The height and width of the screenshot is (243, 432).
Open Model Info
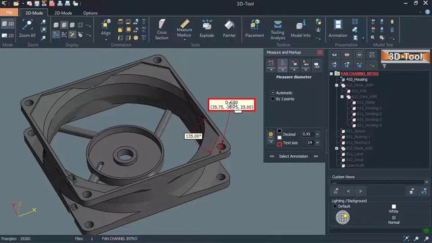300,28
